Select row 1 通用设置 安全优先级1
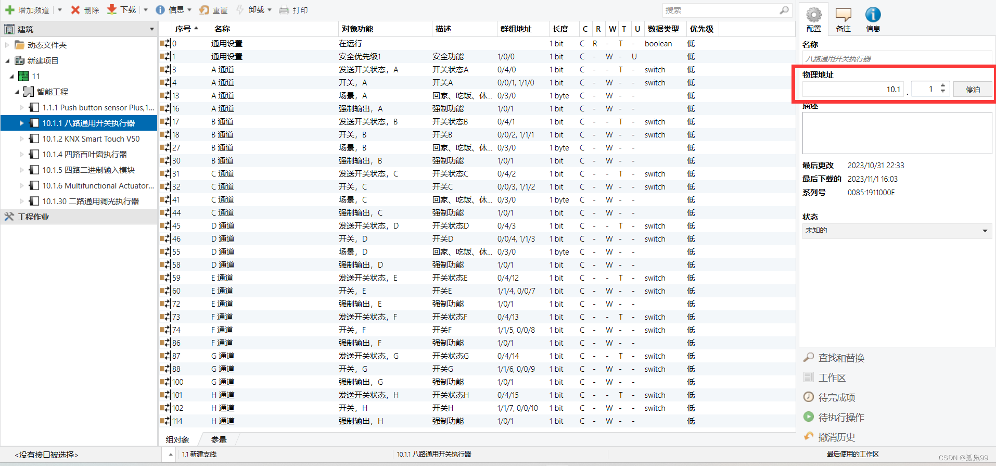The image size is (996, 466). (x=477, y=56)
